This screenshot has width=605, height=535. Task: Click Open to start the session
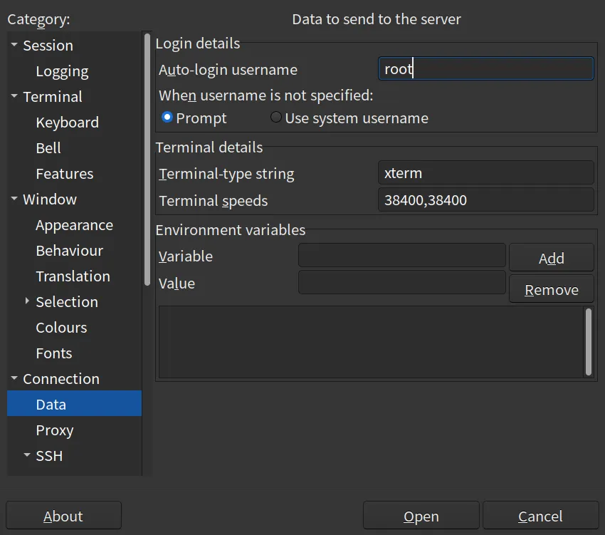[421, 516]
